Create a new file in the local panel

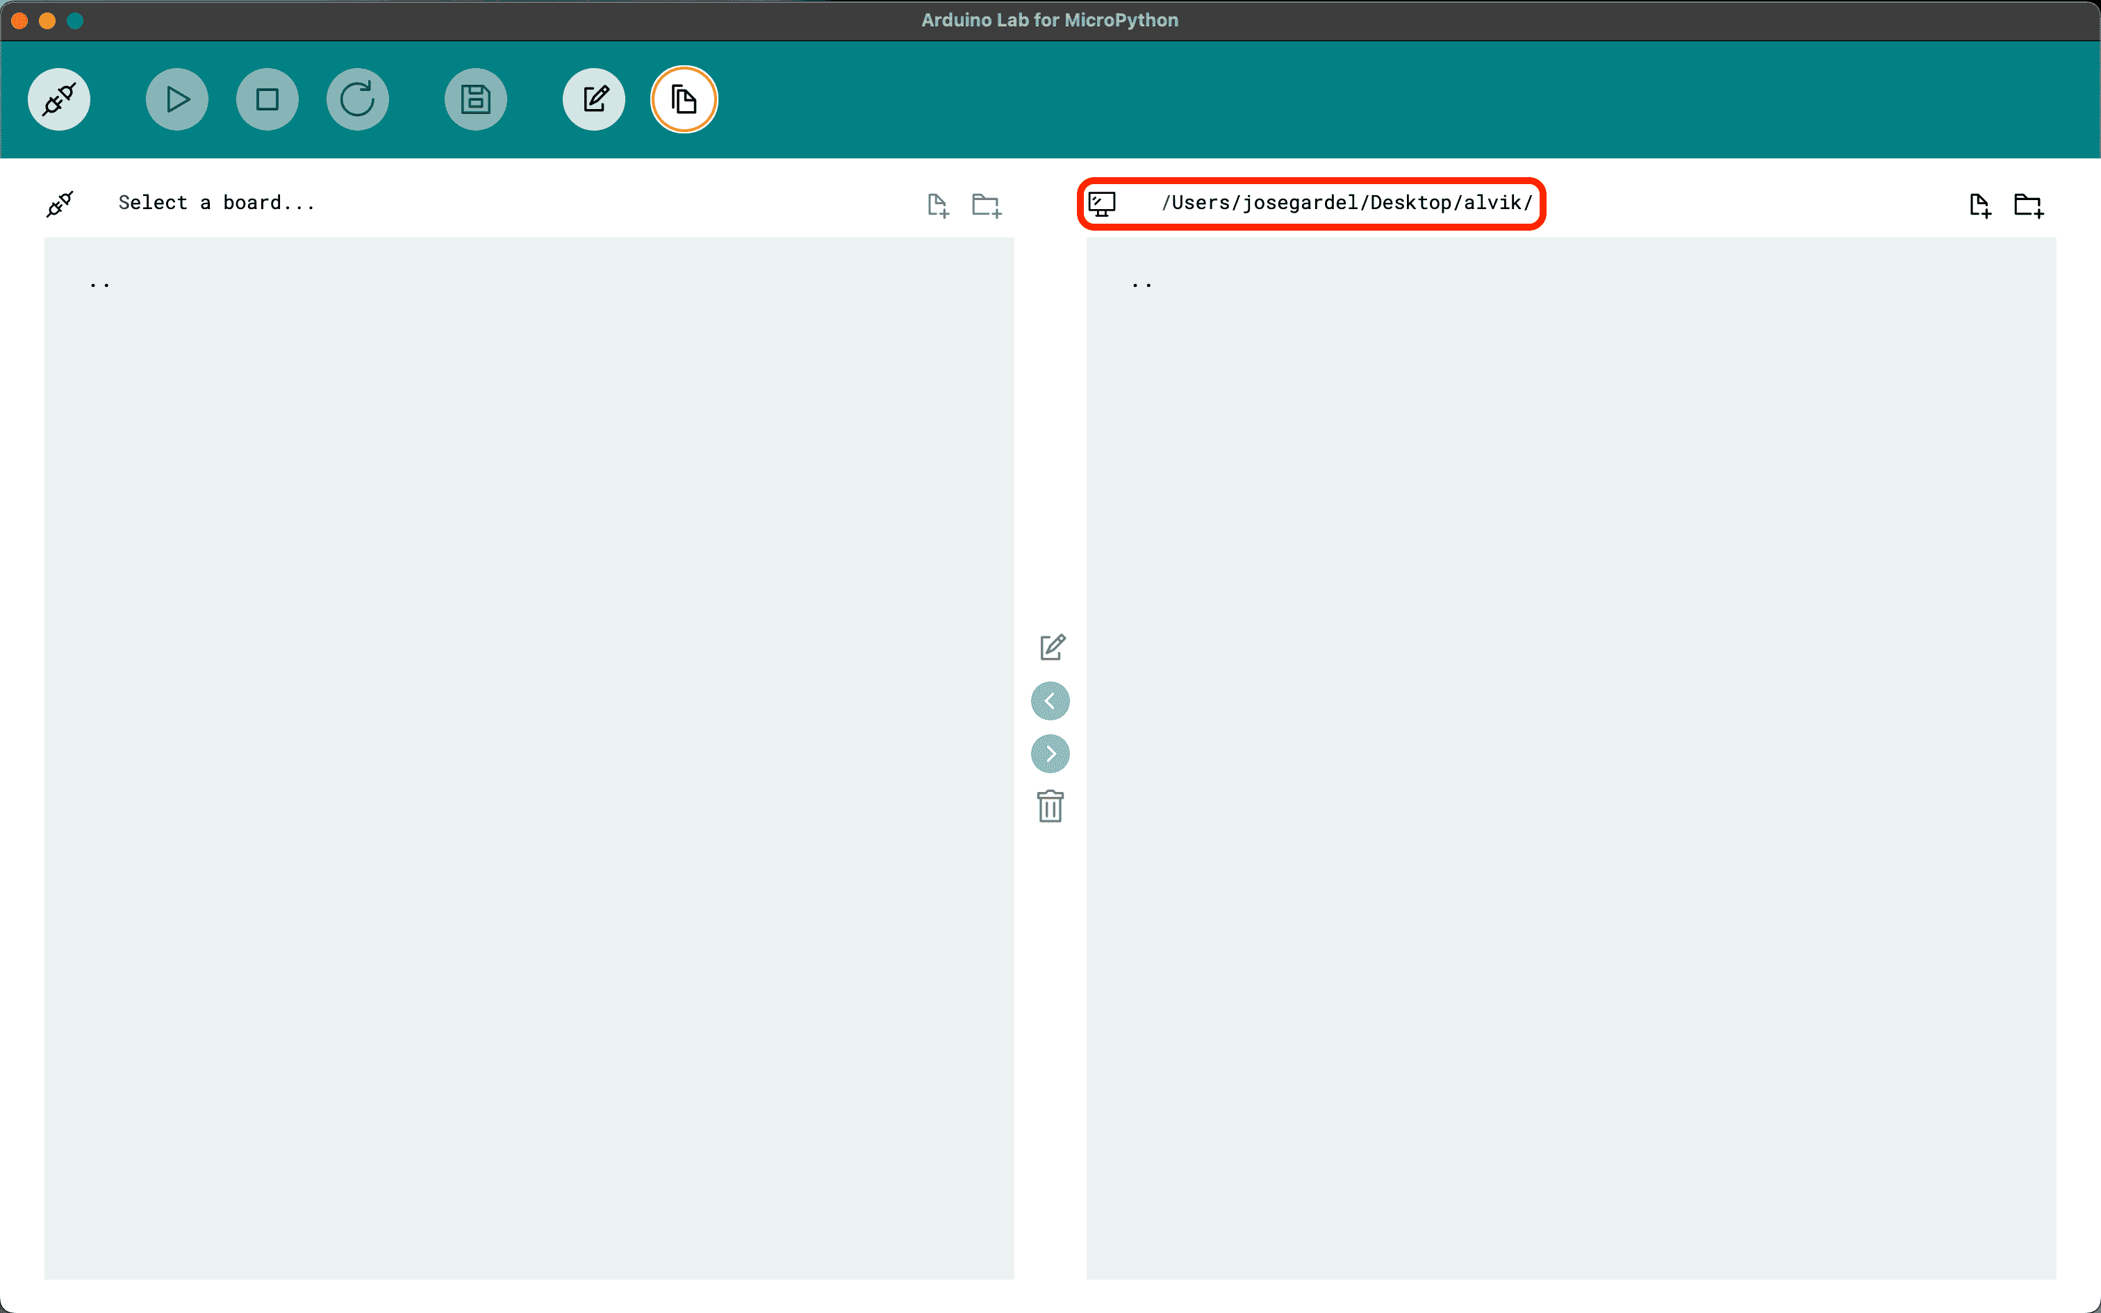click(x=1980, y=204)
